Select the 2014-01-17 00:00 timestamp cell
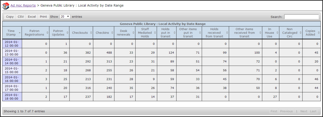This screenshot has width=323, height=117. click(12, 88)
